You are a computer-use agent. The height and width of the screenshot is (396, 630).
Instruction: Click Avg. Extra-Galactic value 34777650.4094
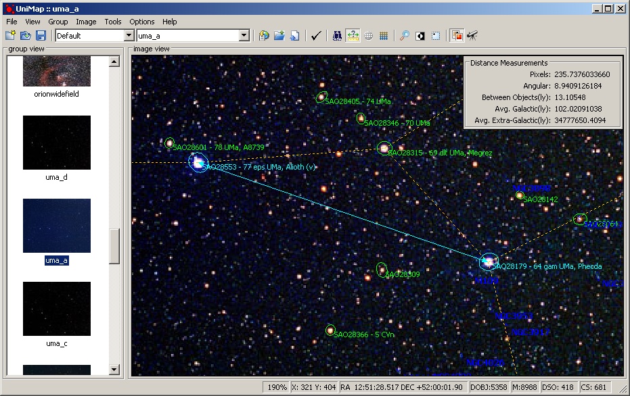point(580,120)
